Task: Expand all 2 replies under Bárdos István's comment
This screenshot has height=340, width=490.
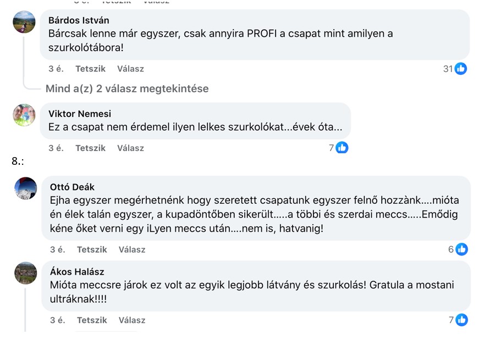Action: (127, 88)
